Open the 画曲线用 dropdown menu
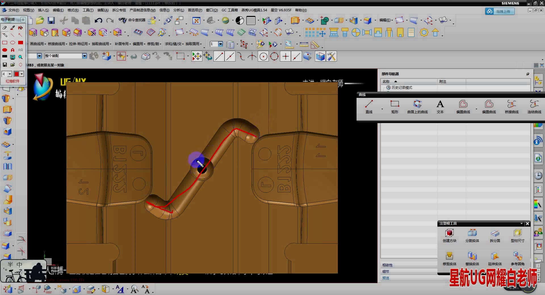This screenshot has width=545, height=295. coord(38,44)
